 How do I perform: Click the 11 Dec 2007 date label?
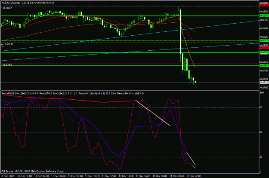(x=7, y=176)
